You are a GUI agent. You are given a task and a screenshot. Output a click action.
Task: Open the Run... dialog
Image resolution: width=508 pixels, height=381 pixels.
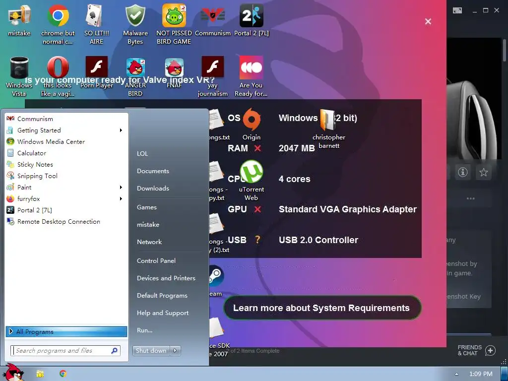pyautogui.click(x=144, y=330)
